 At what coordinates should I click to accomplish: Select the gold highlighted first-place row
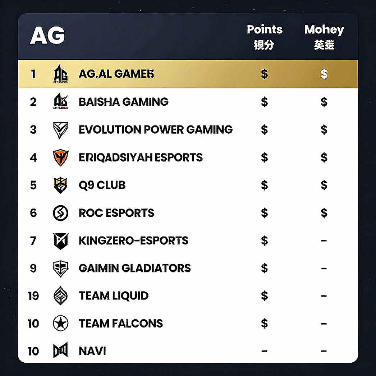[188, 74]
